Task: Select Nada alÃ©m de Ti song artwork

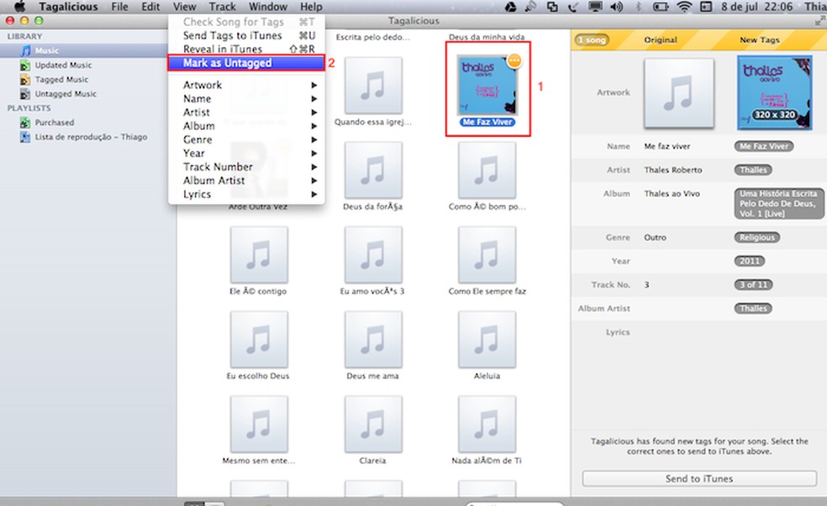Action: (x=487, y=425)
